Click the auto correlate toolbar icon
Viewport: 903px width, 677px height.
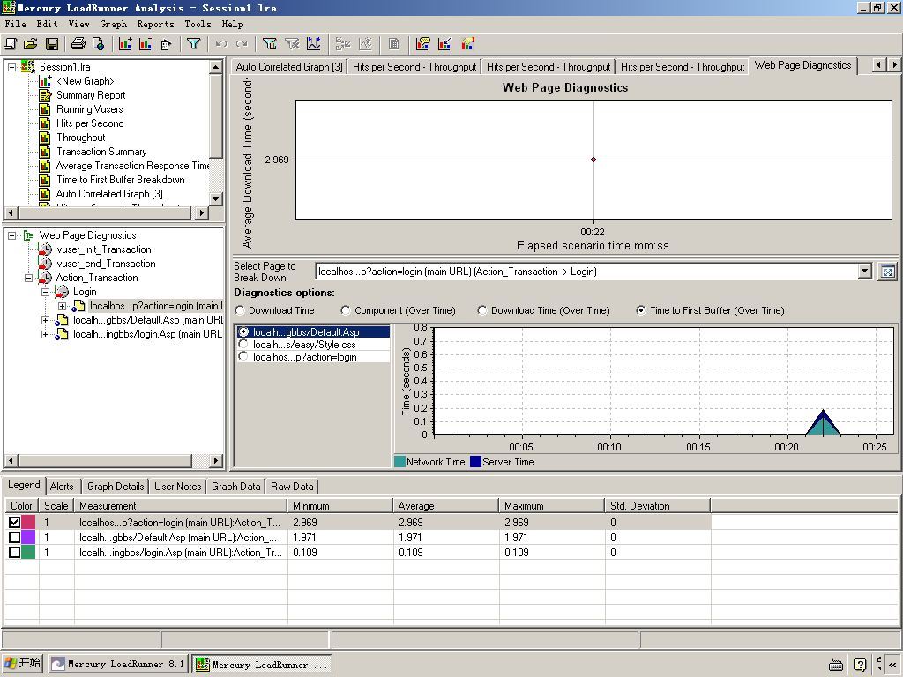coord(365,44)
